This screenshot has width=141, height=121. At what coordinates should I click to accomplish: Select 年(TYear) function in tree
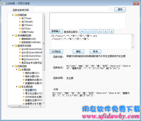pos(27,18)
